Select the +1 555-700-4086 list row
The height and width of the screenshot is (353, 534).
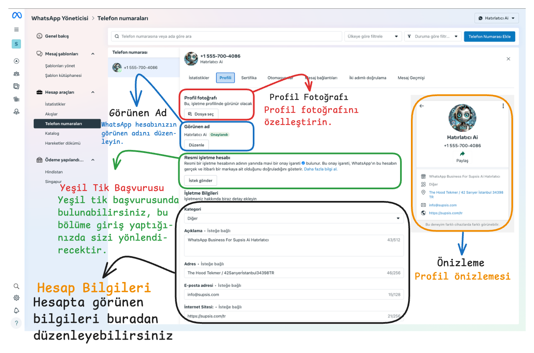[144, 67]
